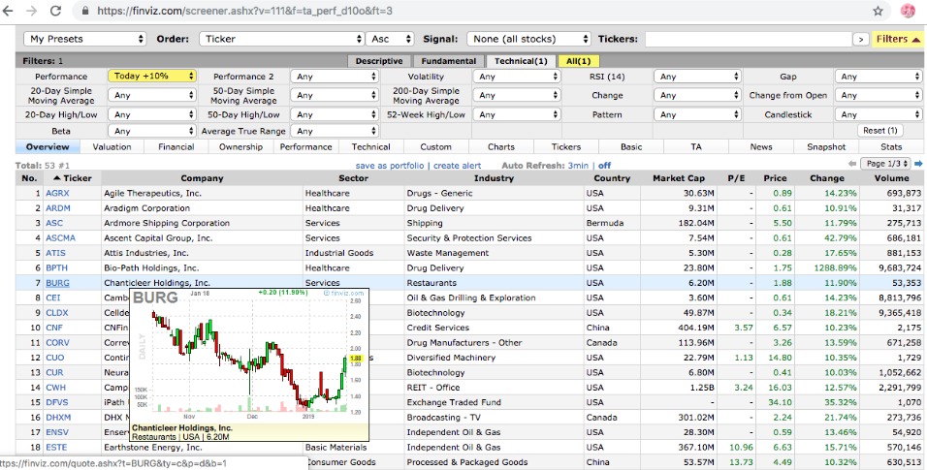Click Waste Management industry cell
The image size is (927, 470).
(448, 253)
